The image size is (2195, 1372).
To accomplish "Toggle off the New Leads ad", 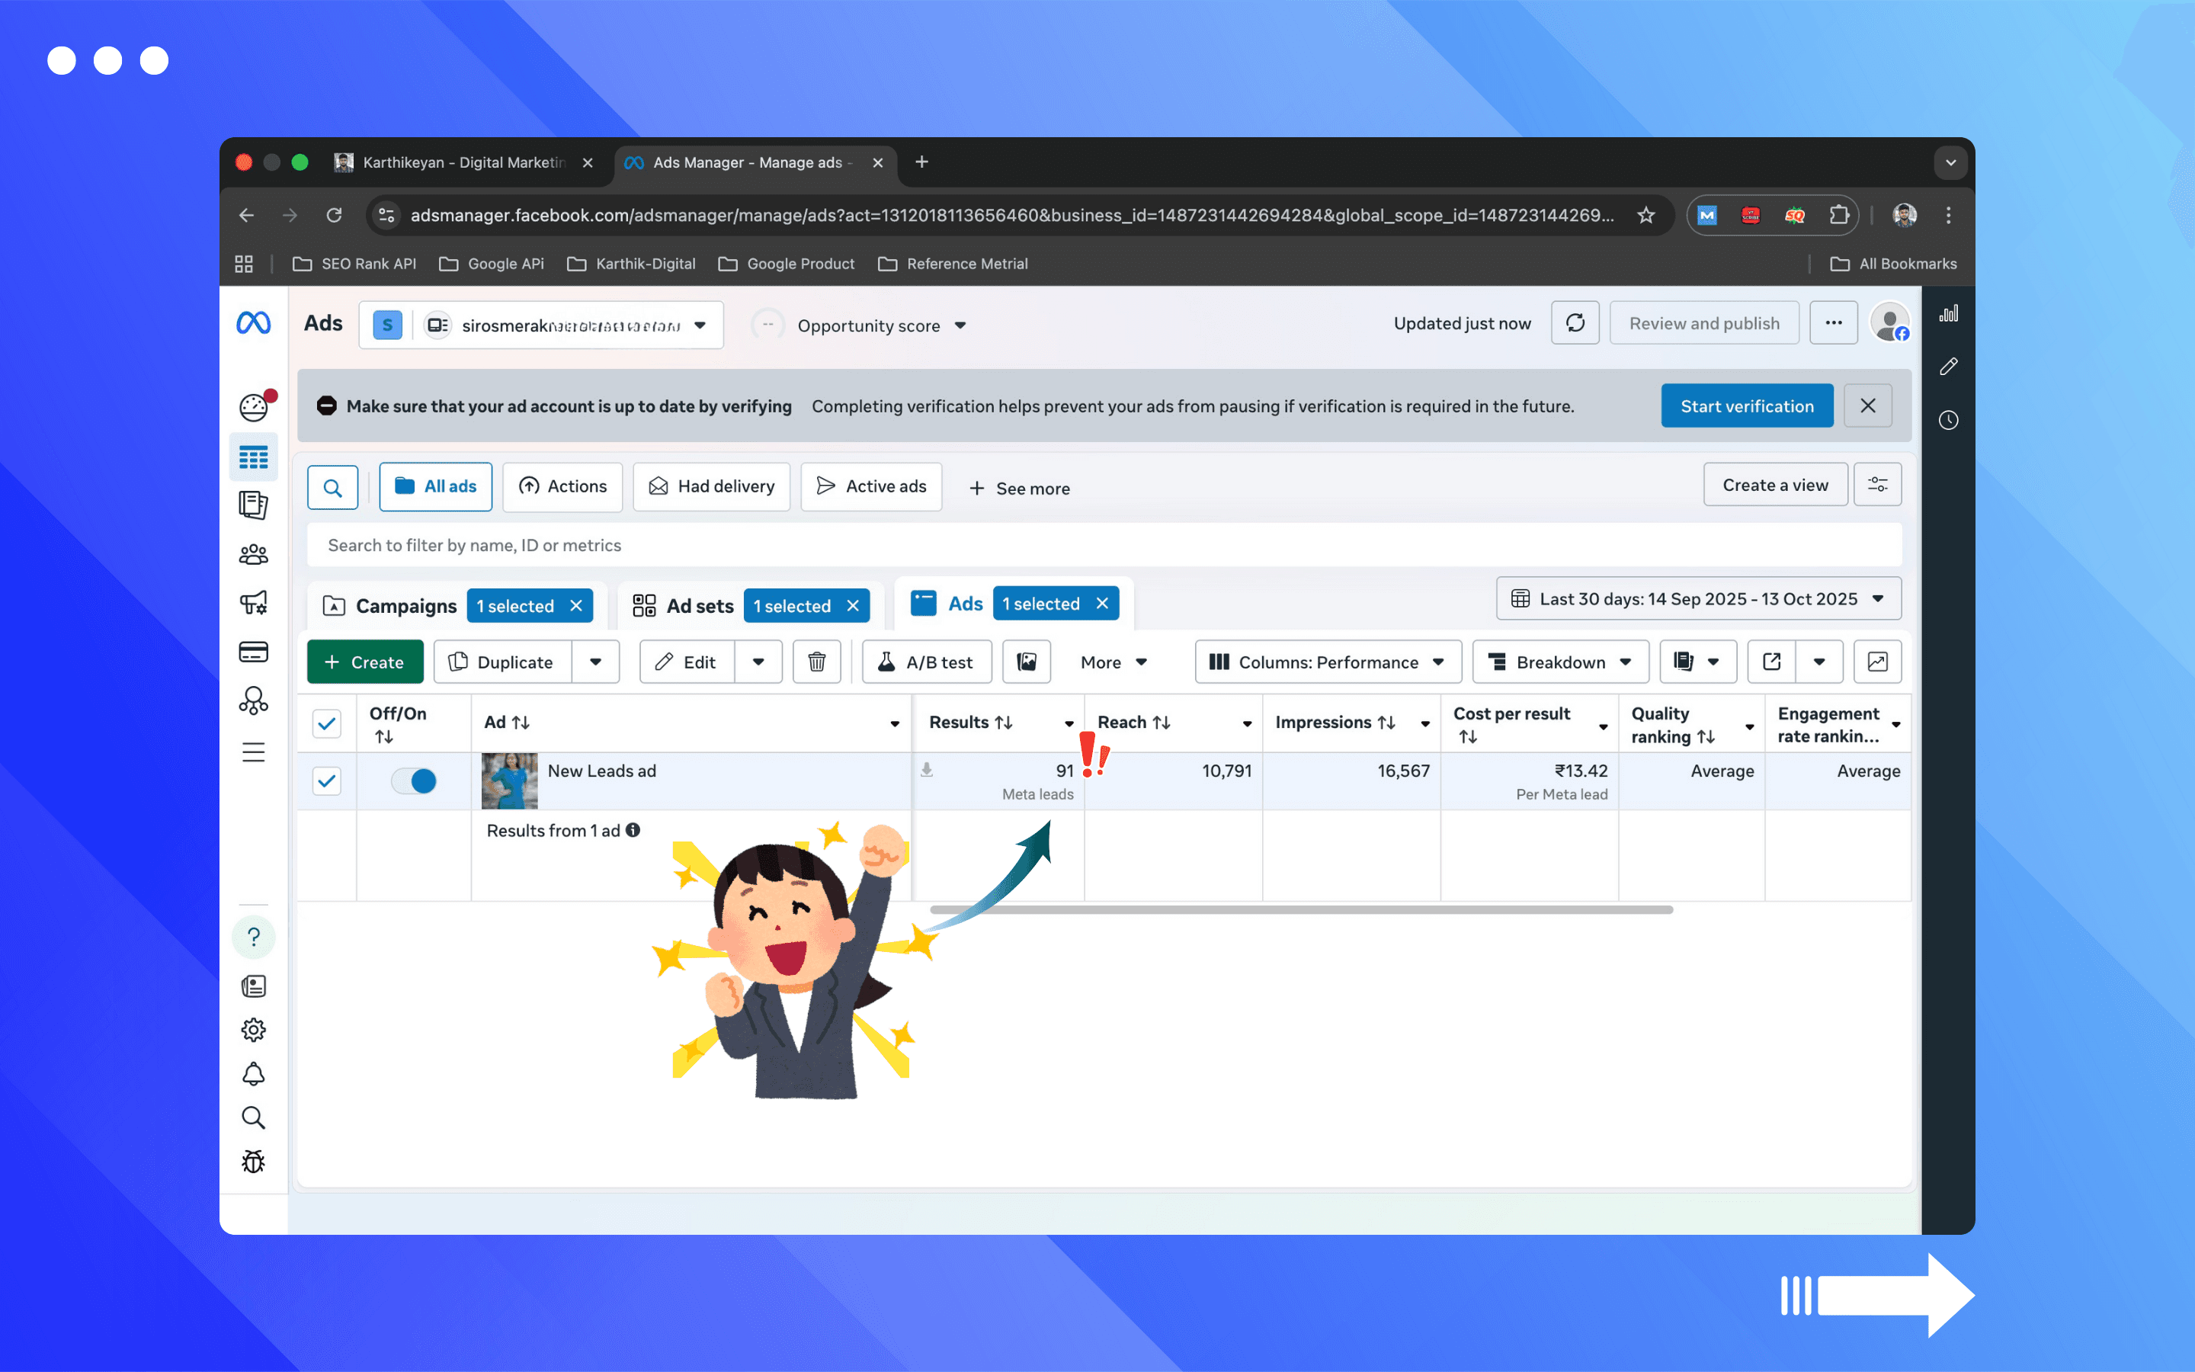I will tap(414, 781).
